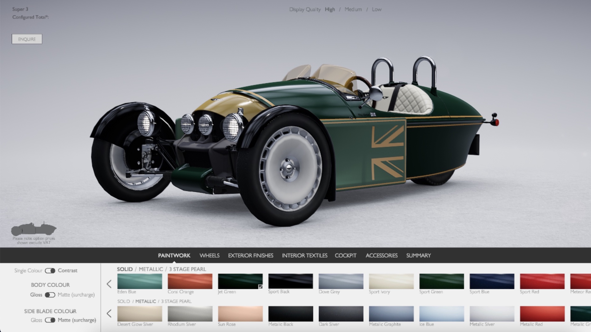The image size is (591, 332).
Task: Choose Sun Rose side blade swatch
Action: (x=240, y=314)
